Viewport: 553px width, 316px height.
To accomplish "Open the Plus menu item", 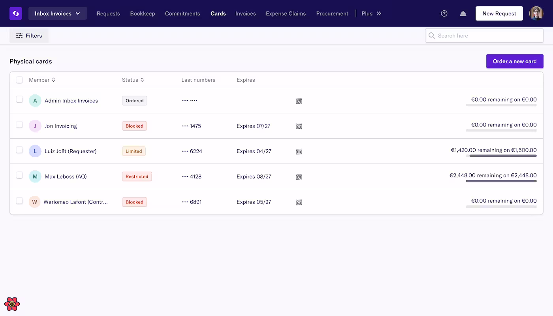I will 367,13.
